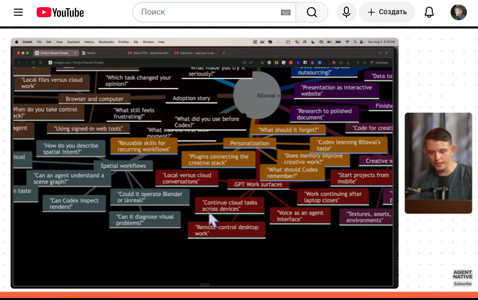Open YouTube notifications bell

tap(429, 12)
